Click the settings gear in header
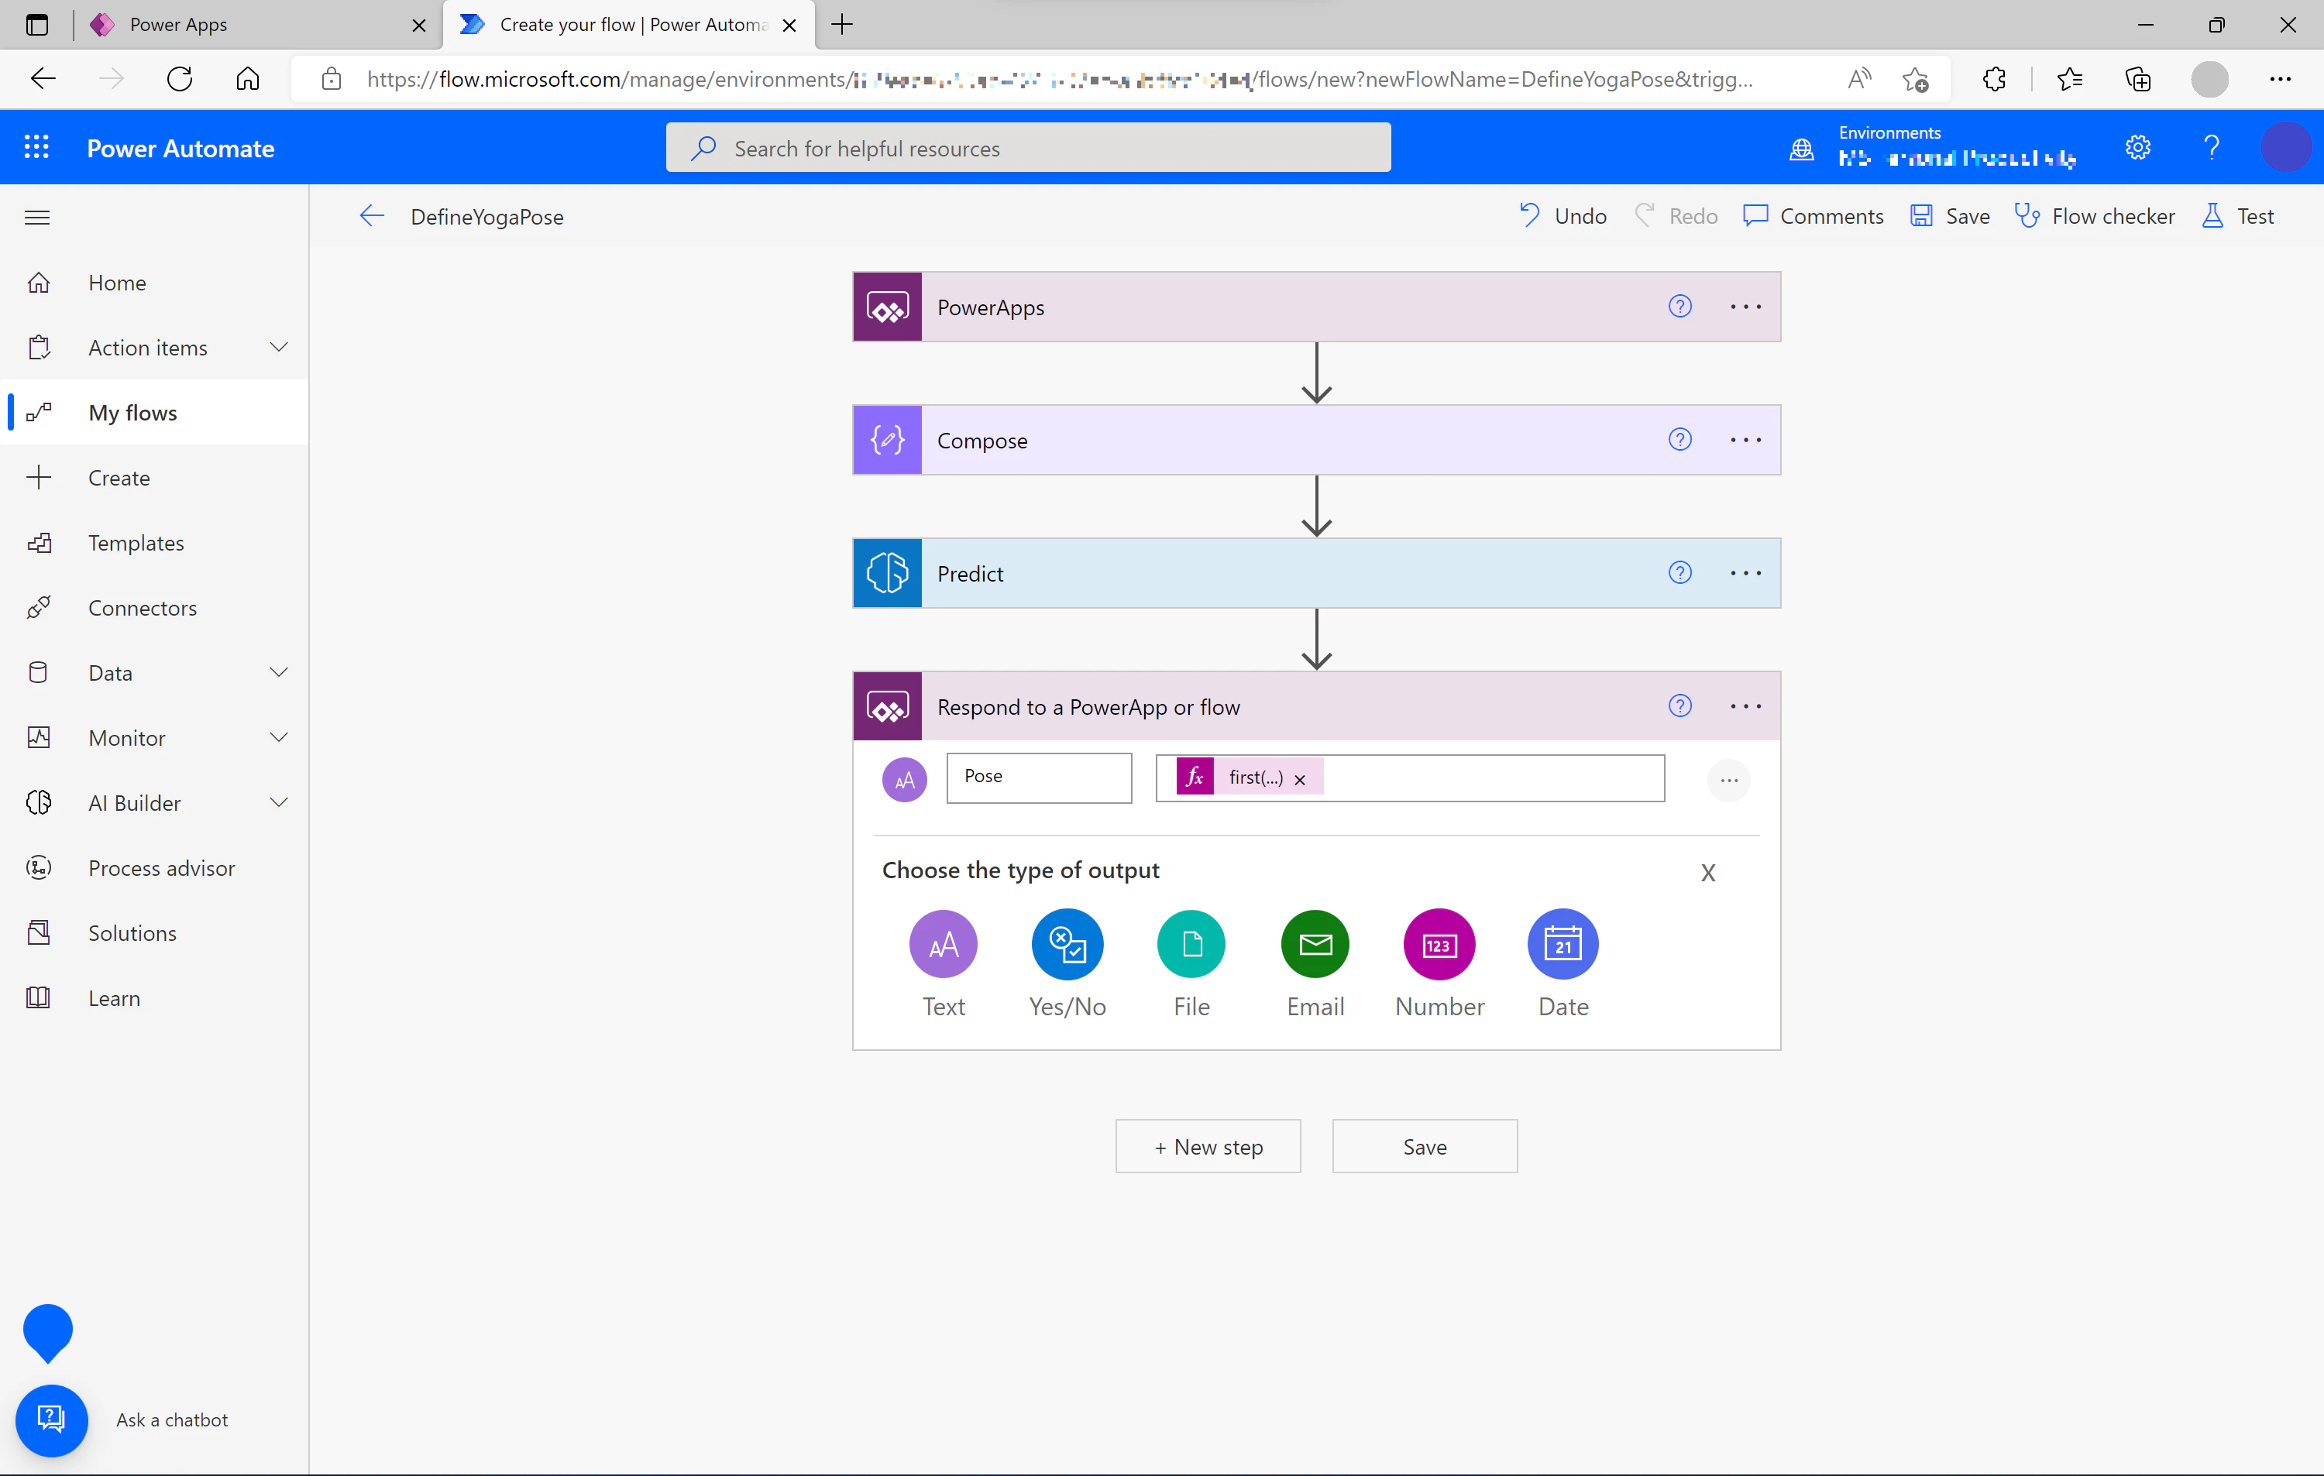 (x=2138, y=148)
